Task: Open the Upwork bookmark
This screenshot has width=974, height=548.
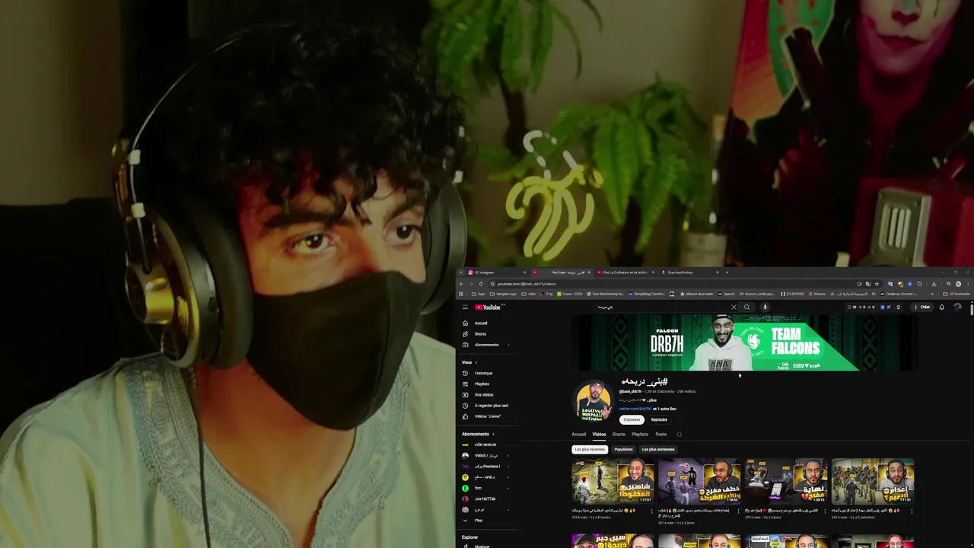Action: point(727,294)
